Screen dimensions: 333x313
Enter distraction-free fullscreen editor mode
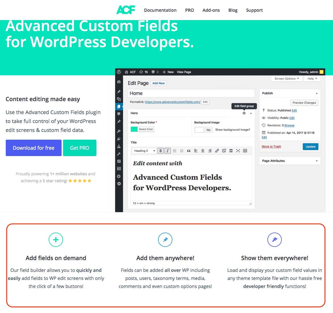[x=238, y=151]
